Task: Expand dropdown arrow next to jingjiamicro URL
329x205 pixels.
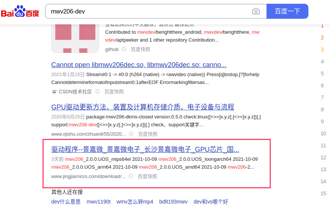Action: [131, 176]
